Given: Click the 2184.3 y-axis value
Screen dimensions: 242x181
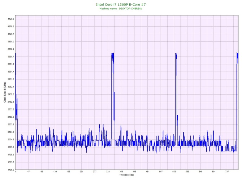Looking at the screenshot, I should pos(11,132).
